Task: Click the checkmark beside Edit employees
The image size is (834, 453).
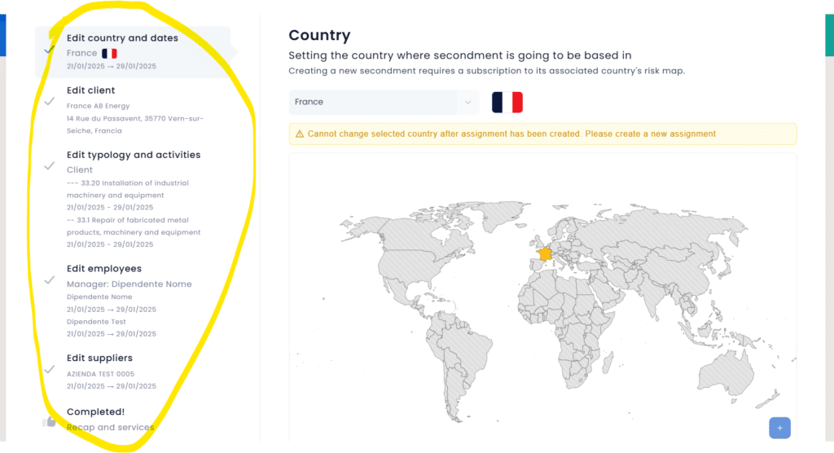Action: coord(49,279)
